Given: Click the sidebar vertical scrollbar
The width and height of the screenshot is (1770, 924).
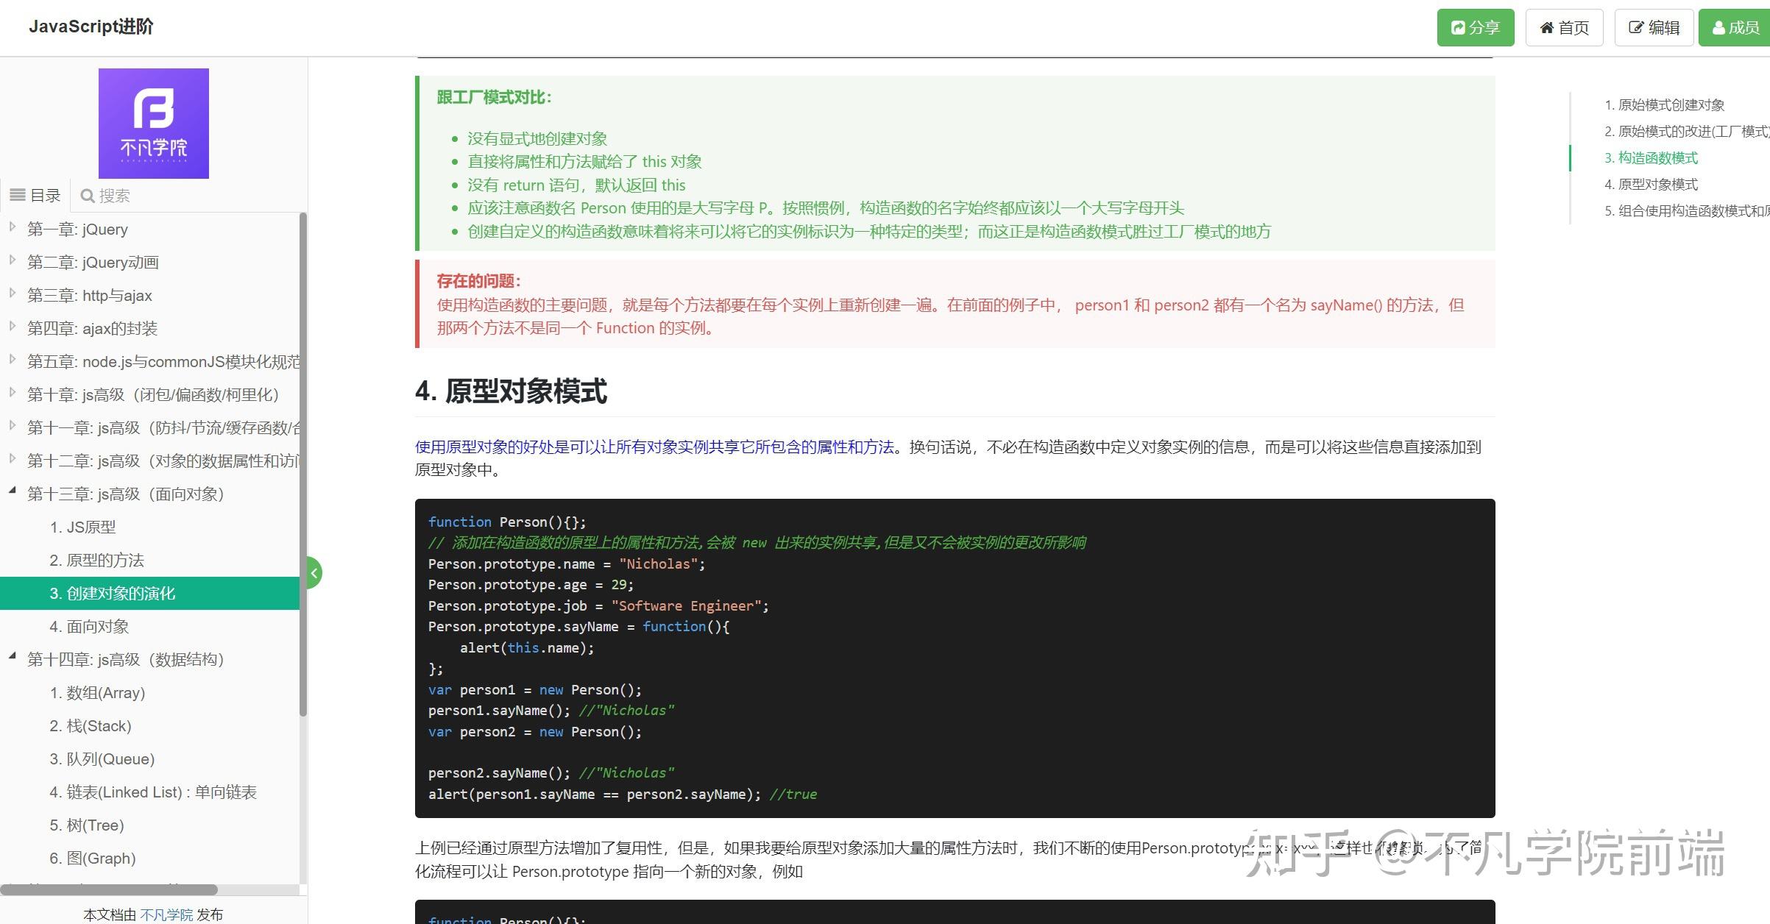Looking at the screenshot, I should pyautogui.click(x=303, y=463).
